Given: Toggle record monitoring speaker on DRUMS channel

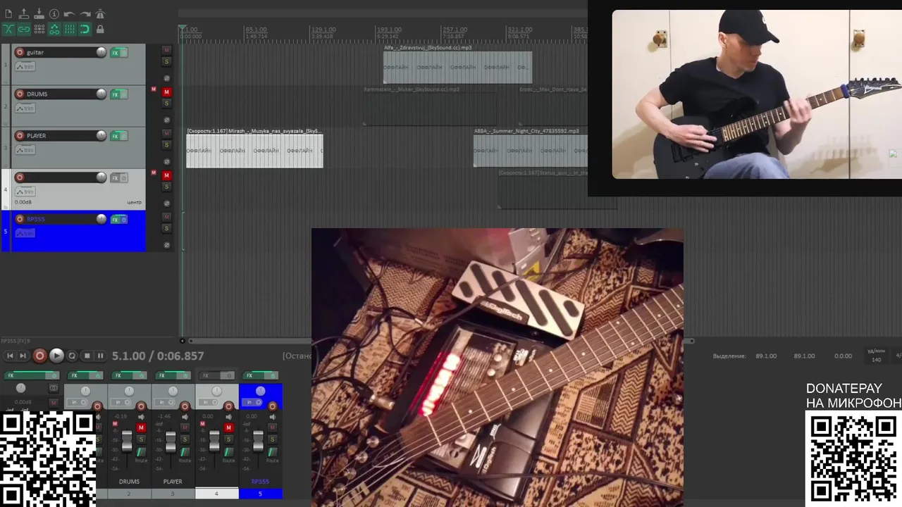Looking at the screenshot, I should pyautogui.click(x=141, y=417).
